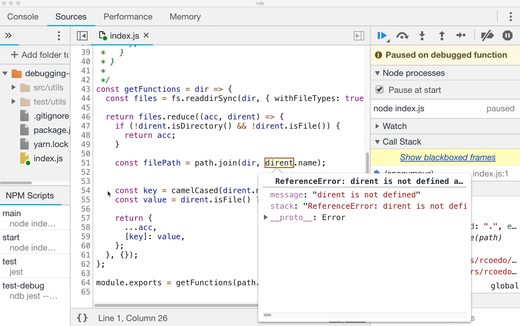
Task: Switch to the Console tab
Action: 23,17
